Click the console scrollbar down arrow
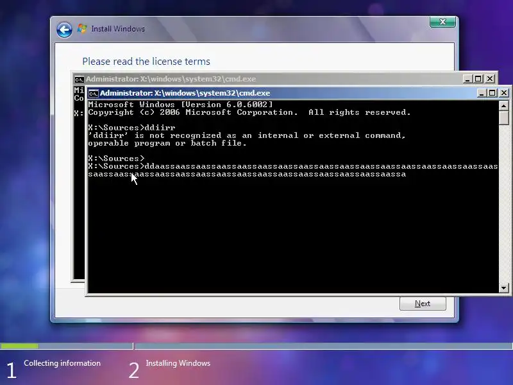This screenshot has height=385, width=513. point(503,288)
